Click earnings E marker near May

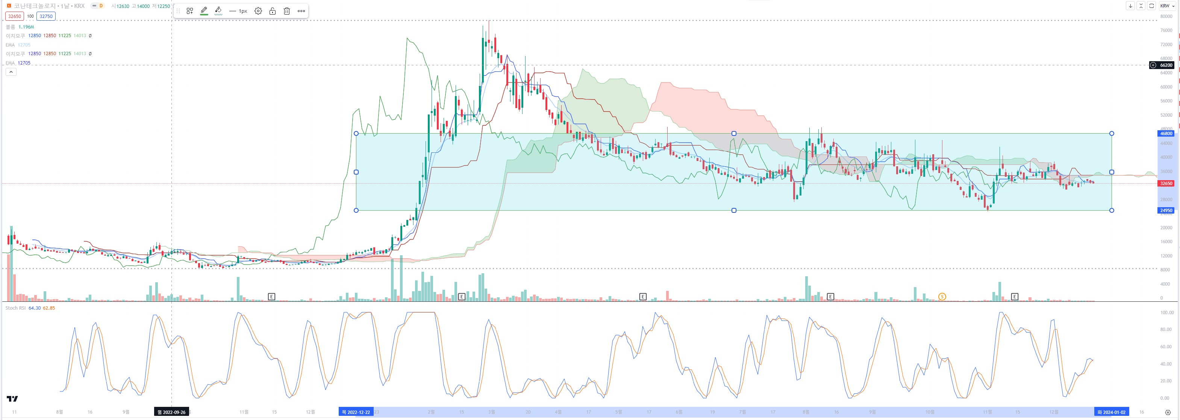(x=643, y=297)
